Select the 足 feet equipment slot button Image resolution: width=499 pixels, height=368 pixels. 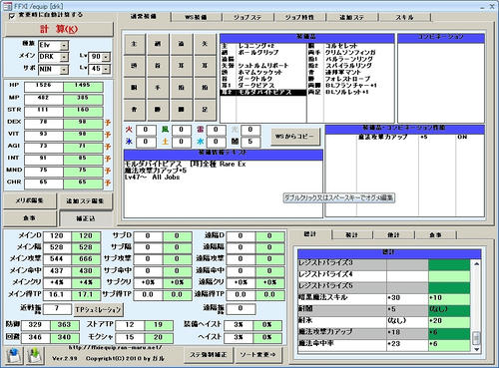[205, 110]
